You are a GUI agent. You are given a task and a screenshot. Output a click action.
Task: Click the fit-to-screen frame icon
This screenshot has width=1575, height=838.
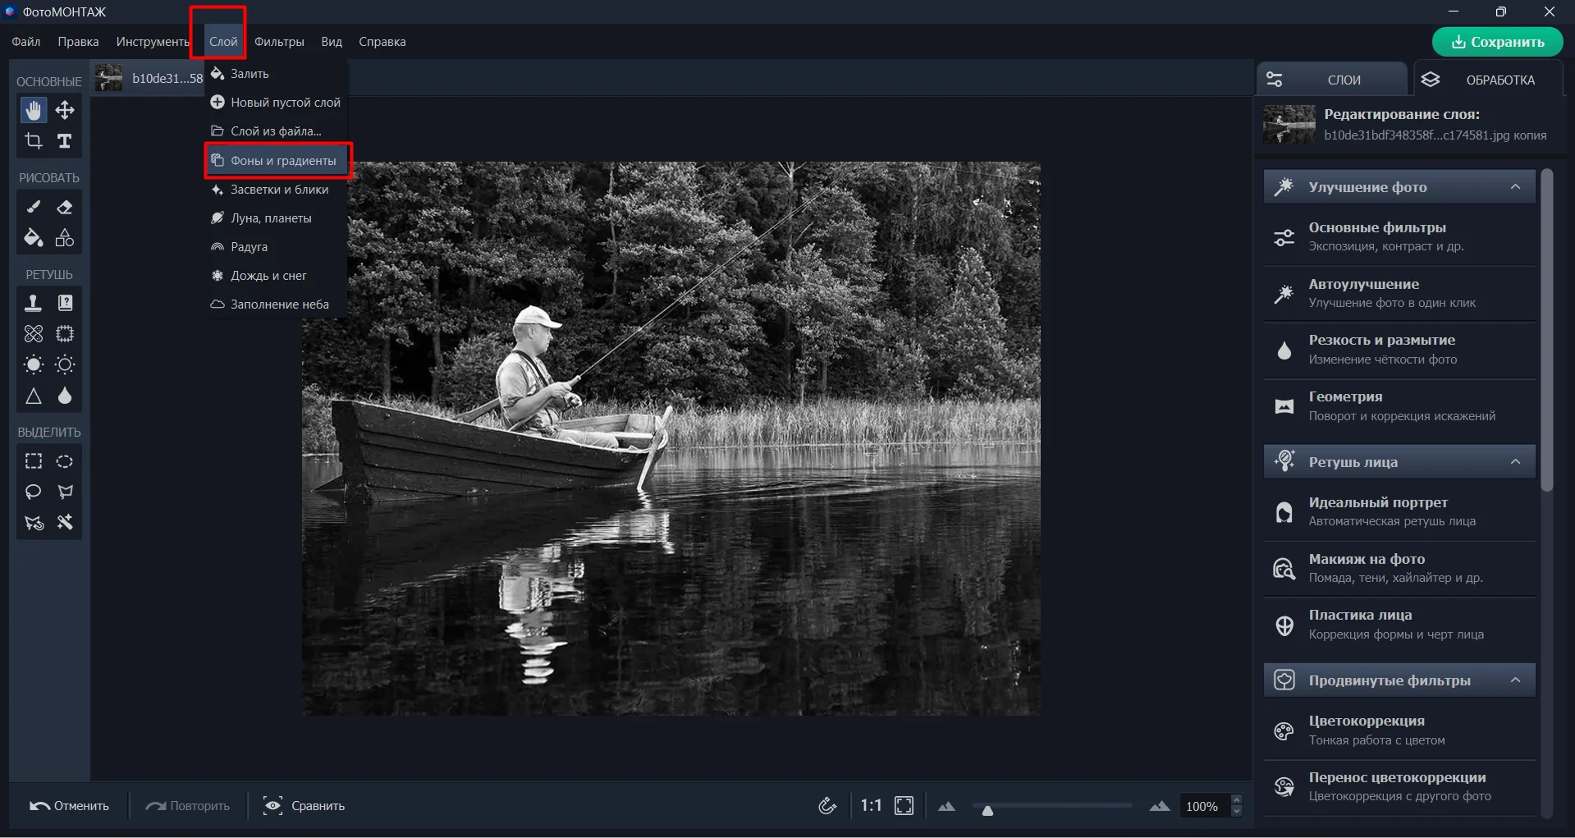[904, 806]
